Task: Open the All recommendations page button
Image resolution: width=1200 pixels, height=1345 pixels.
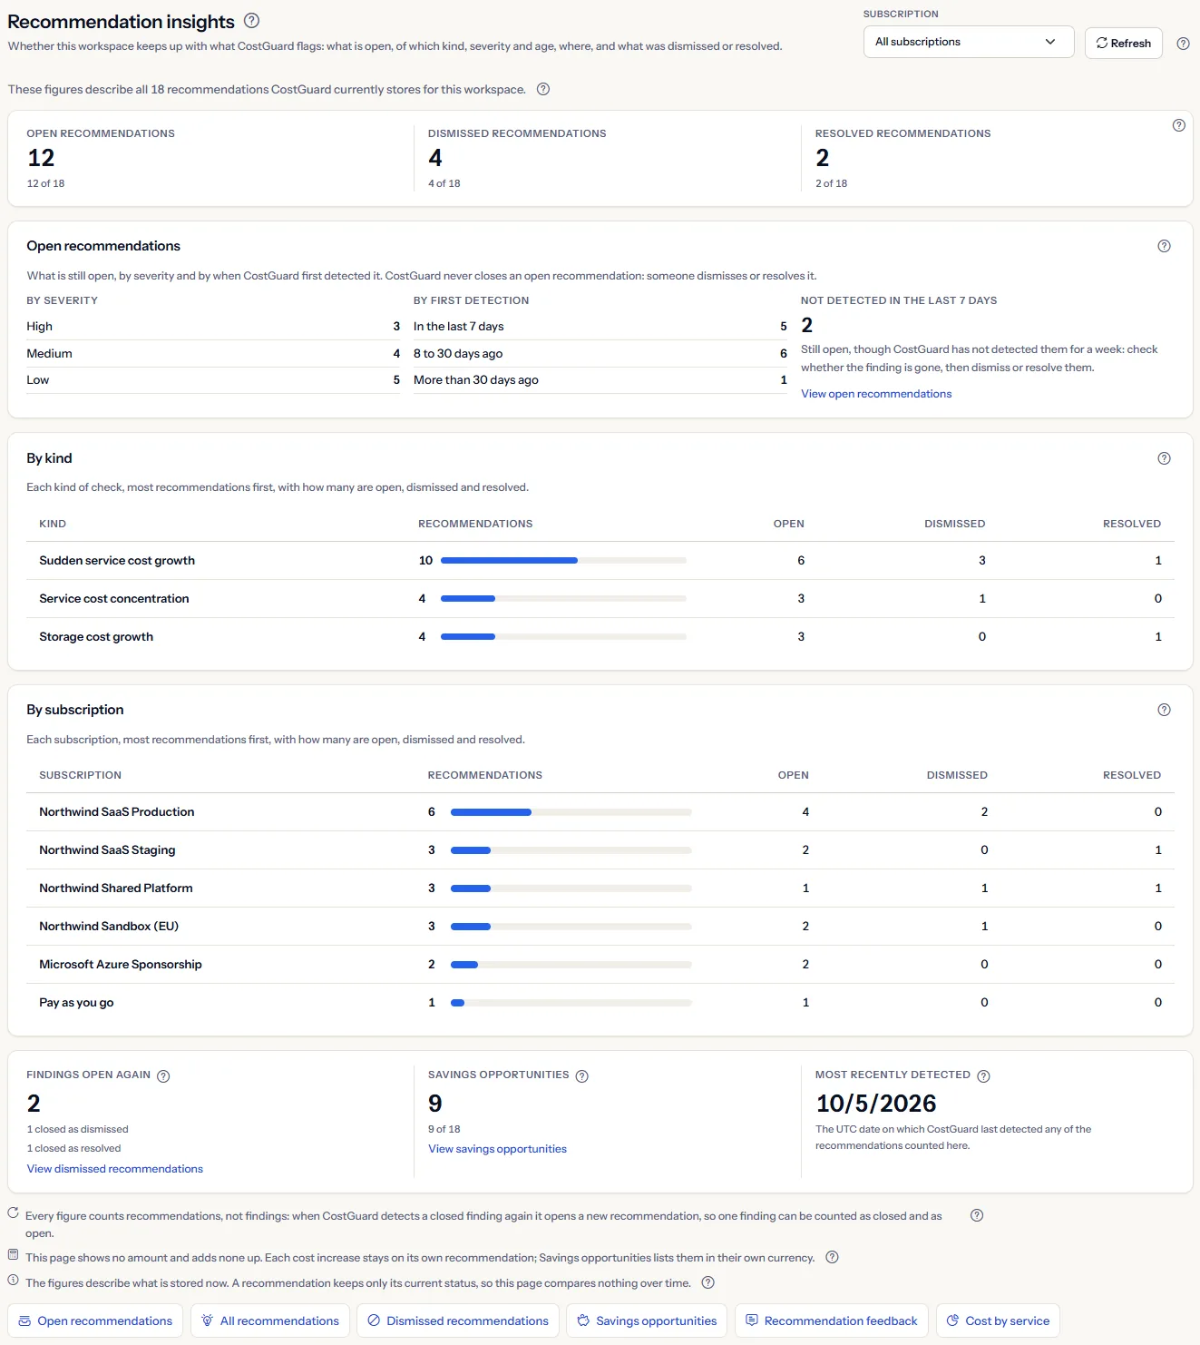Action: coord(270,1320)
